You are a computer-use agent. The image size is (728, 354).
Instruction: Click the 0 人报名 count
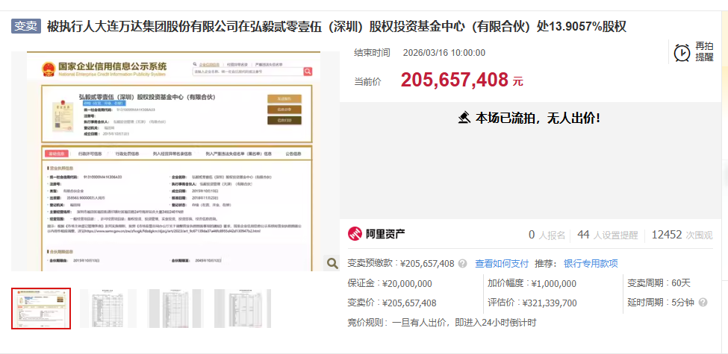tap(547, 235)
